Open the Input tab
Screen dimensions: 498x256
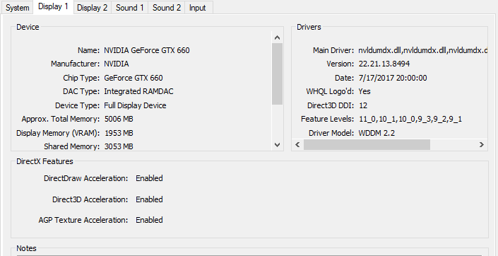click(198, 8)
